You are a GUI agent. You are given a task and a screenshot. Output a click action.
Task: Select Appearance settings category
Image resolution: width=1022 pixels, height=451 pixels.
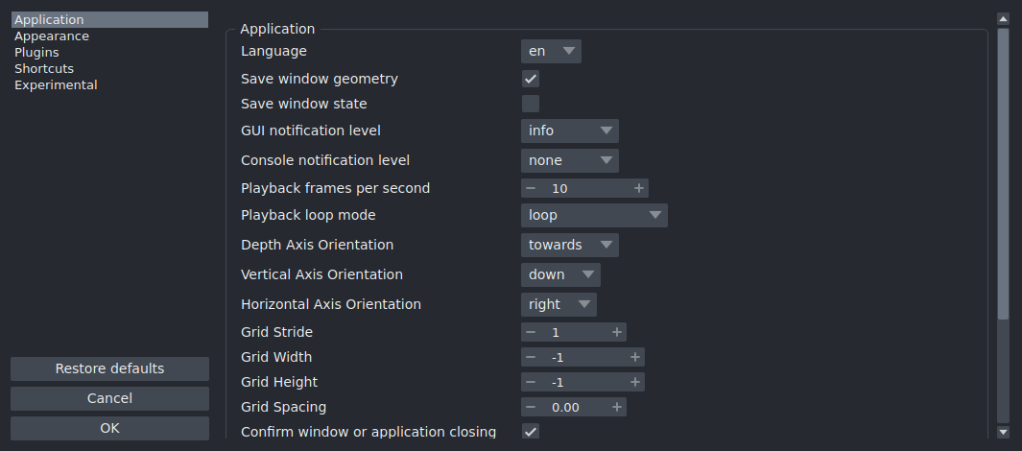tap(52, 36)
